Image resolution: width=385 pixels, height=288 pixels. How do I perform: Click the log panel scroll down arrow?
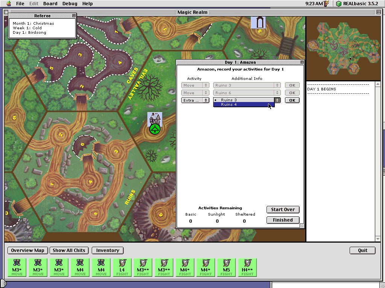(x=378, y=239)
